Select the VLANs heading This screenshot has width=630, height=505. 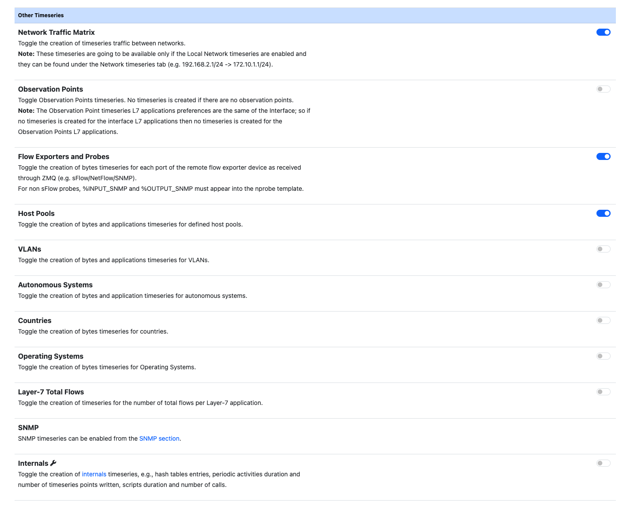tap(30, 249)
